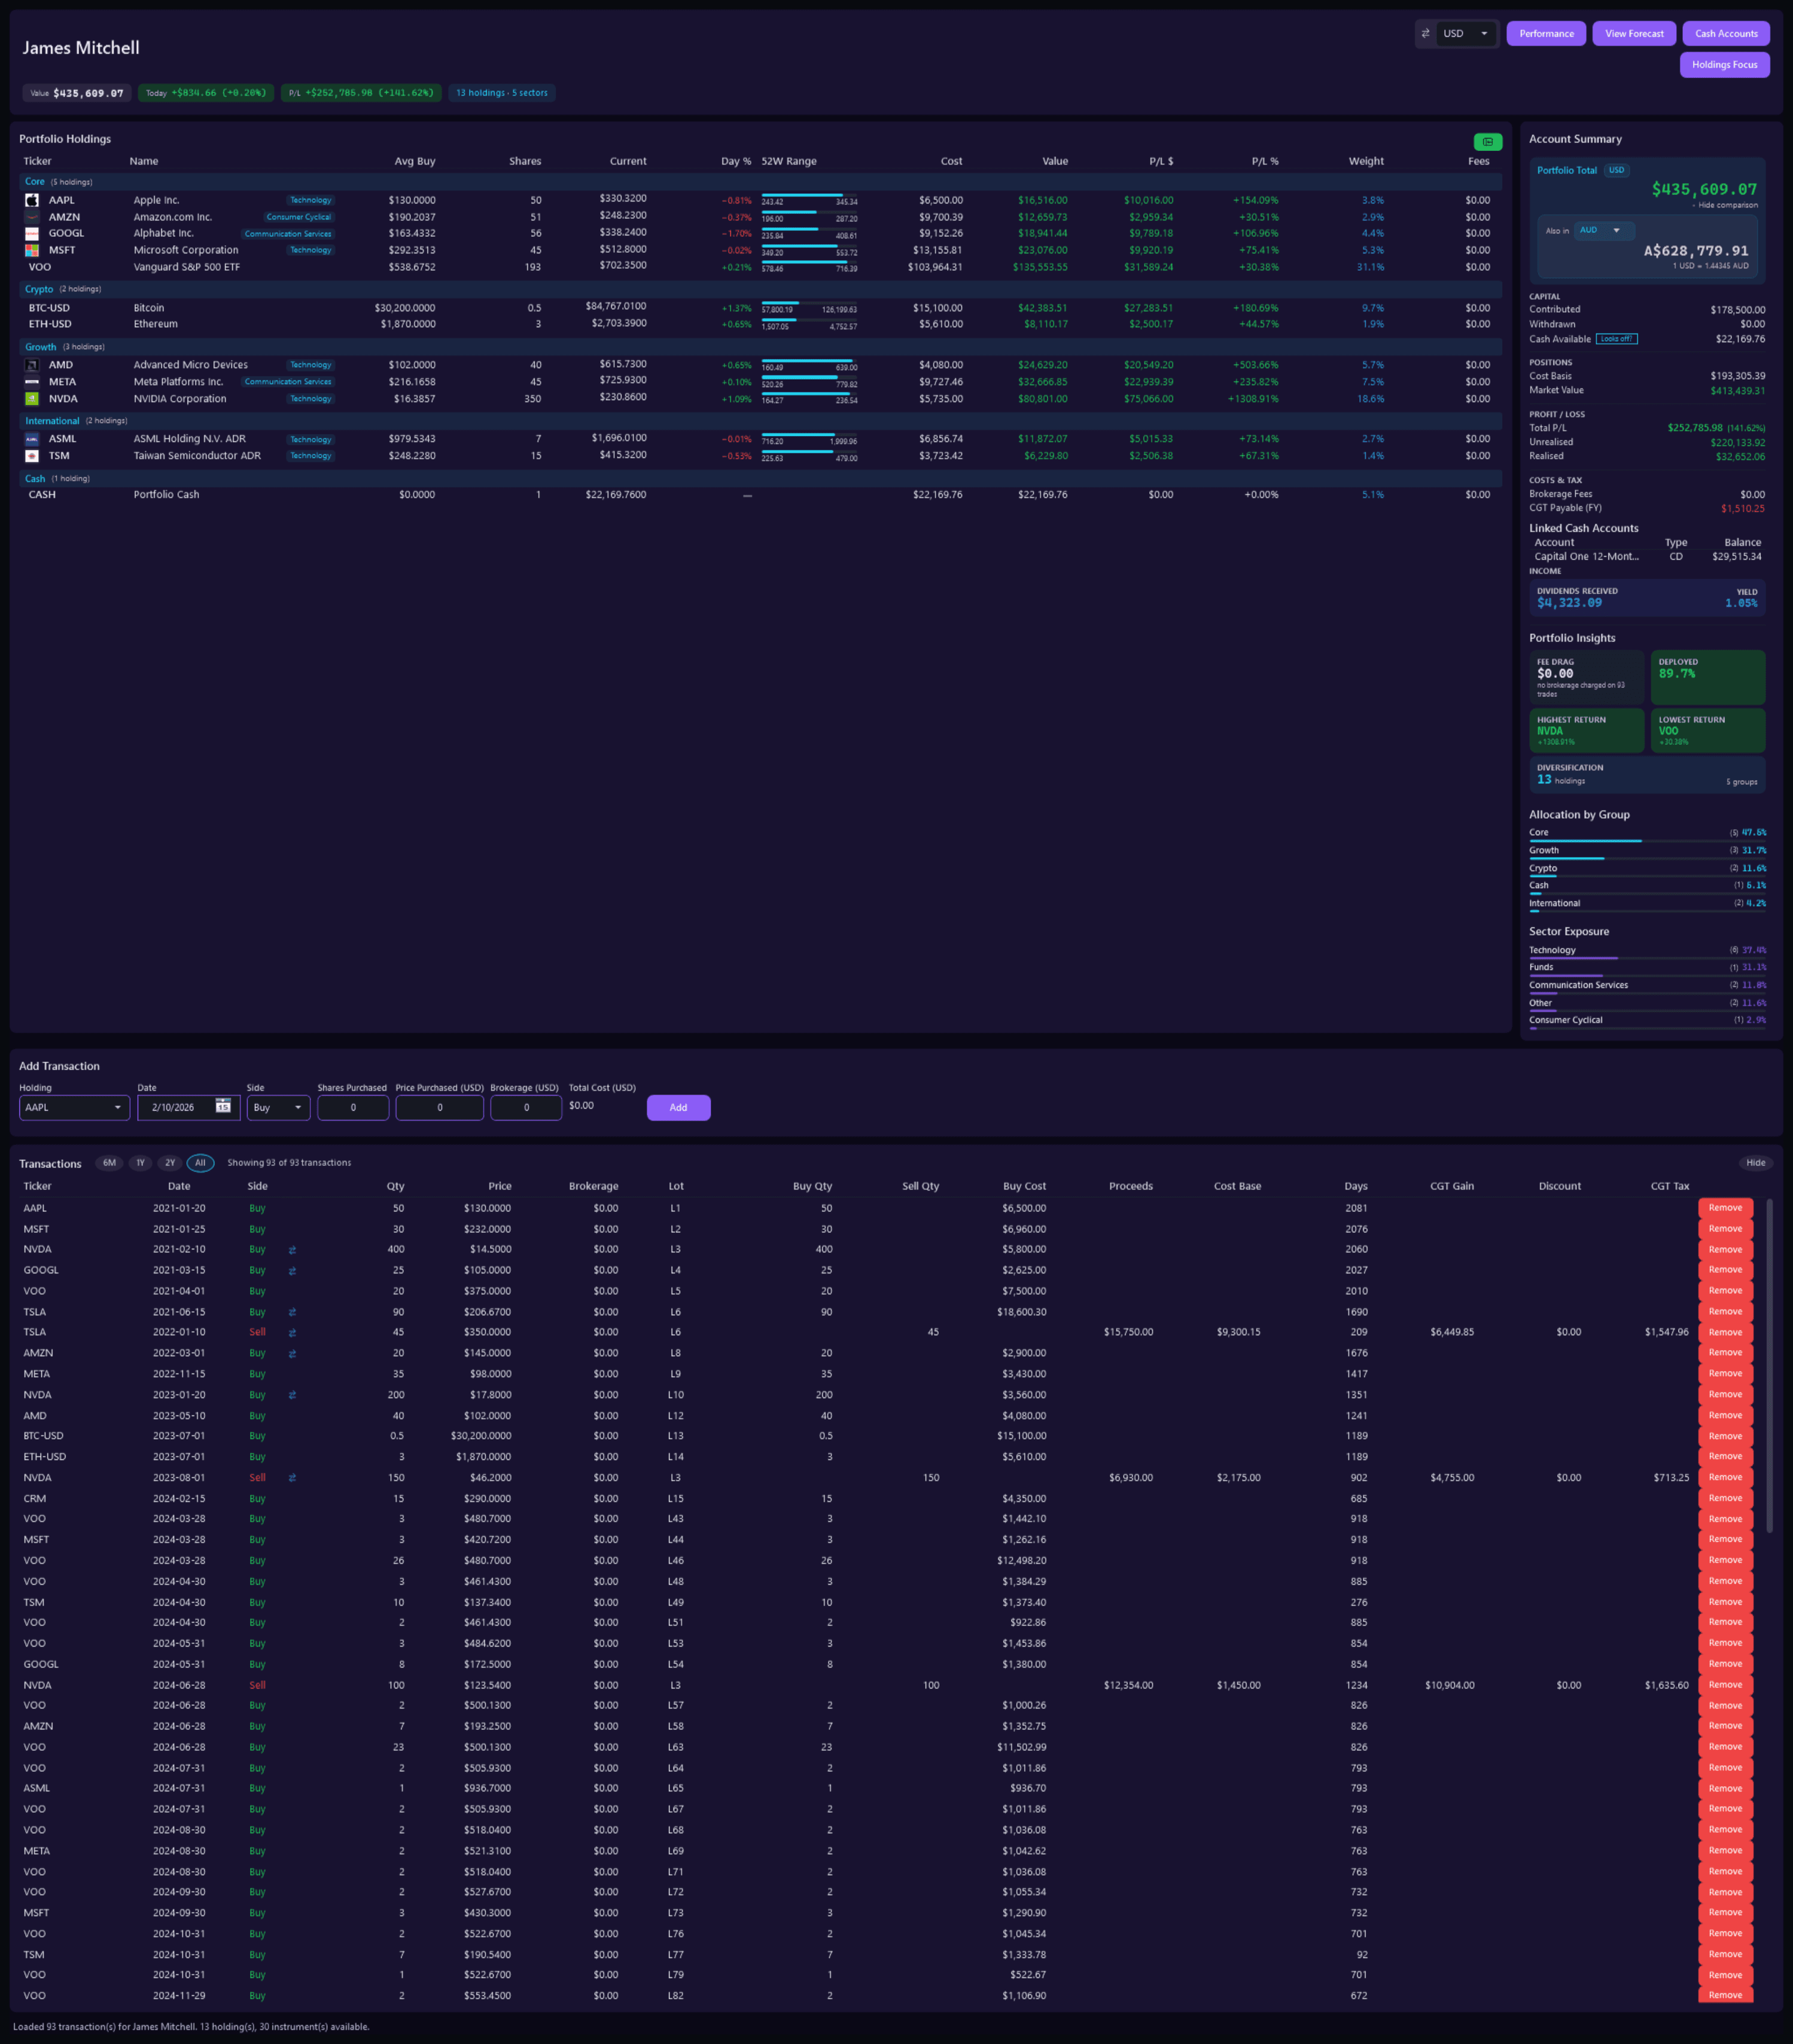Open the USD display currency dropdown

(x=1466, y=34)
